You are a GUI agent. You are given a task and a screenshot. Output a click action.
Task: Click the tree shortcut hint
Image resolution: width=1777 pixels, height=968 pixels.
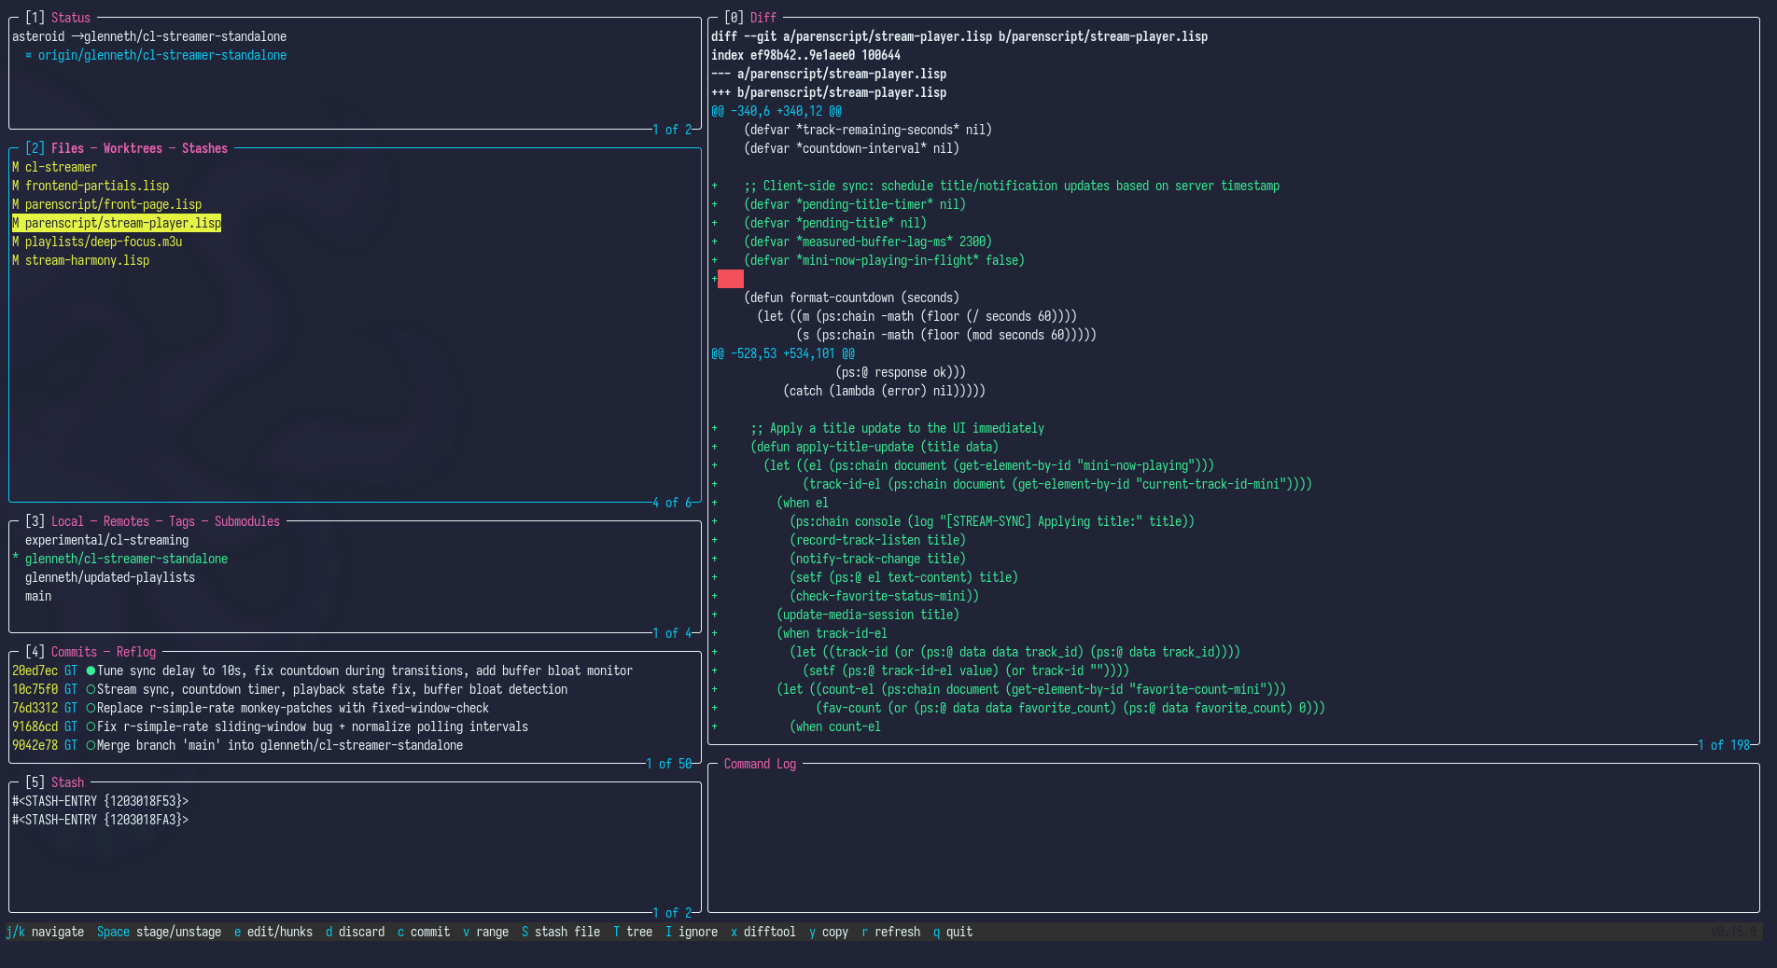tap(633, 932)
